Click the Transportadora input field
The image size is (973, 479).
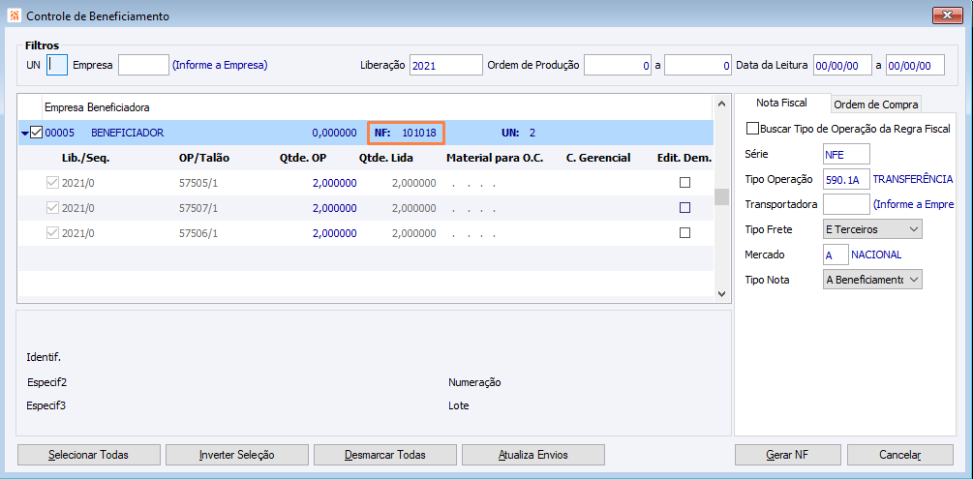click(846, 204)
